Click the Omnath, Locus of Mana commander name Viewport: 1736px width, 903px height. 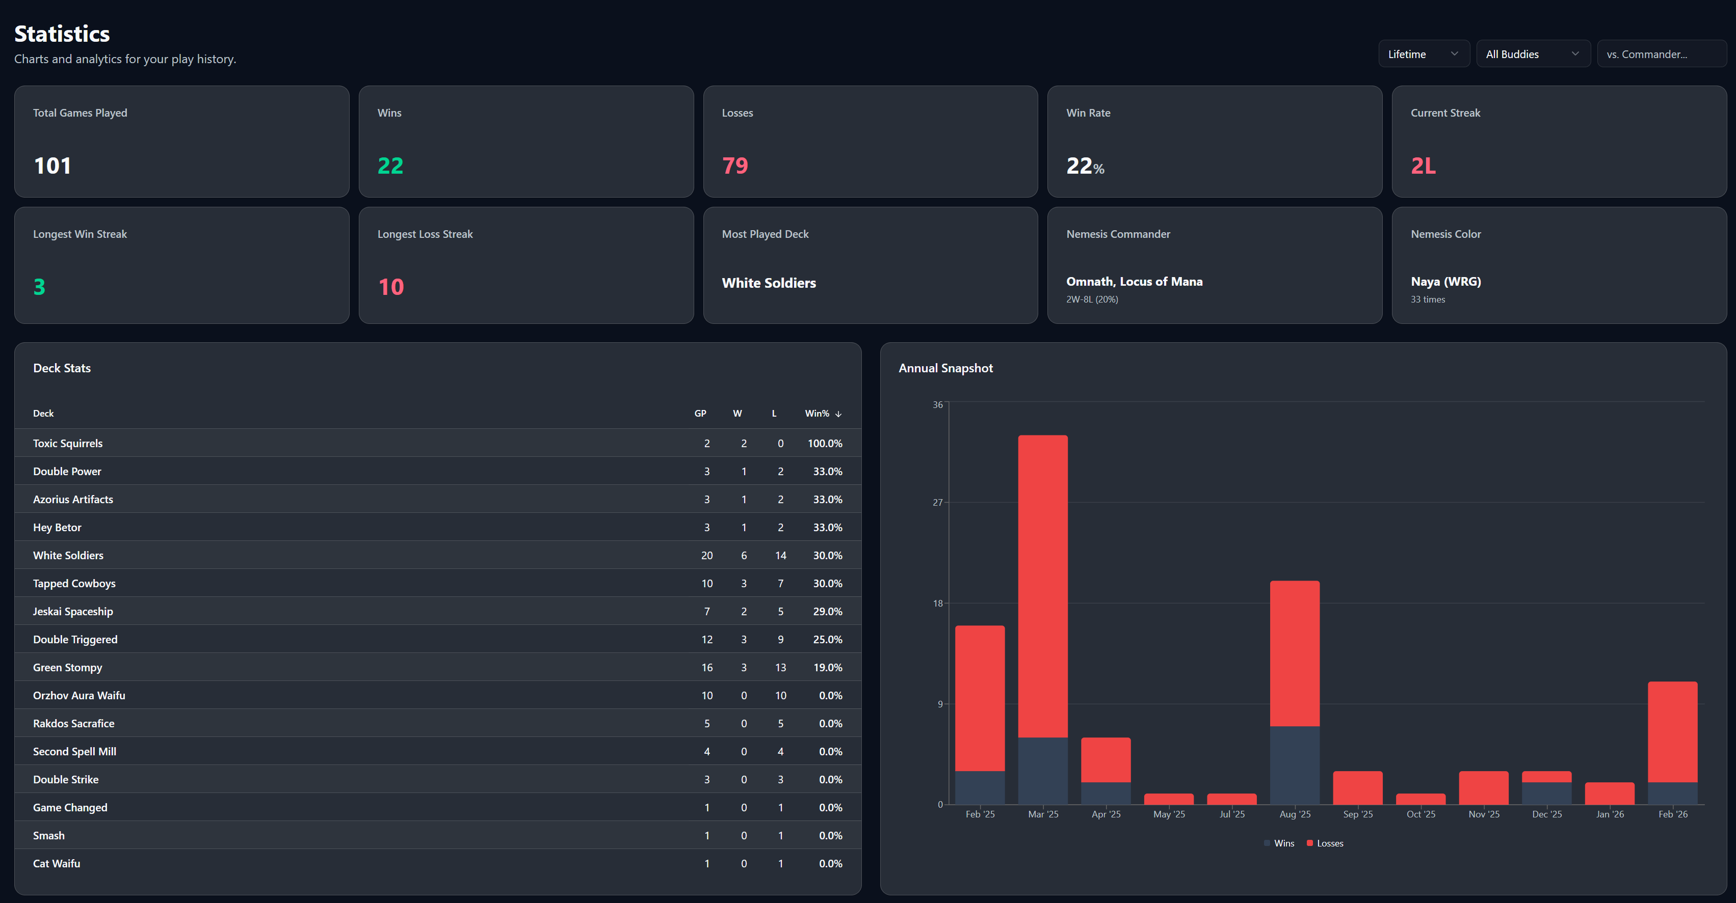click(x=1134, y=282)
